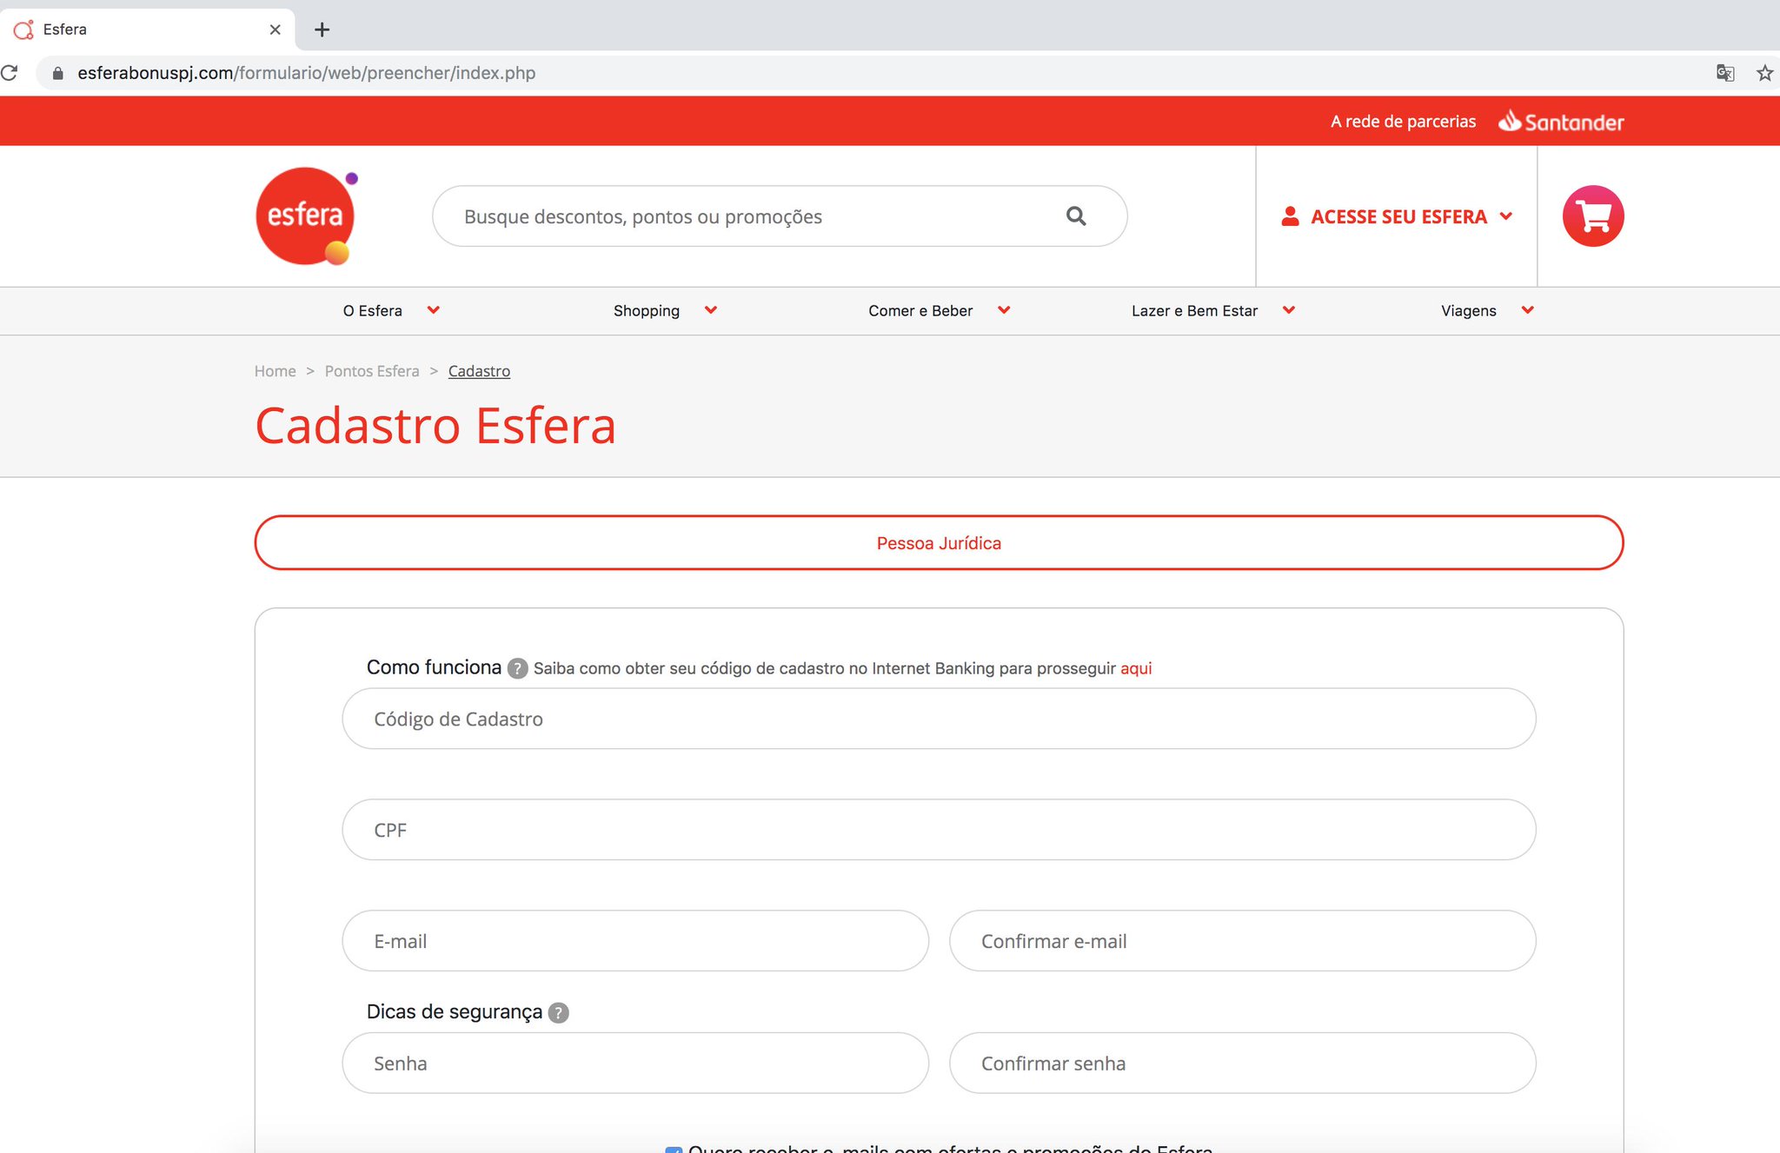Follow the red 'aqui' link

tap(1135, 668)
